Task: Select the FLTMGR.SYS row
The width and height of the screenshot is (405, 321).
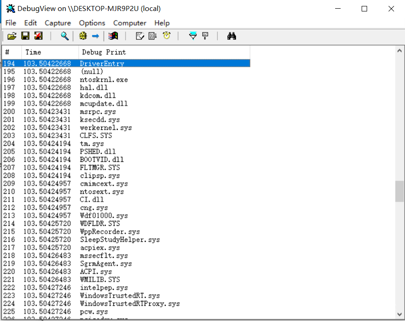Action: (126, 167)
